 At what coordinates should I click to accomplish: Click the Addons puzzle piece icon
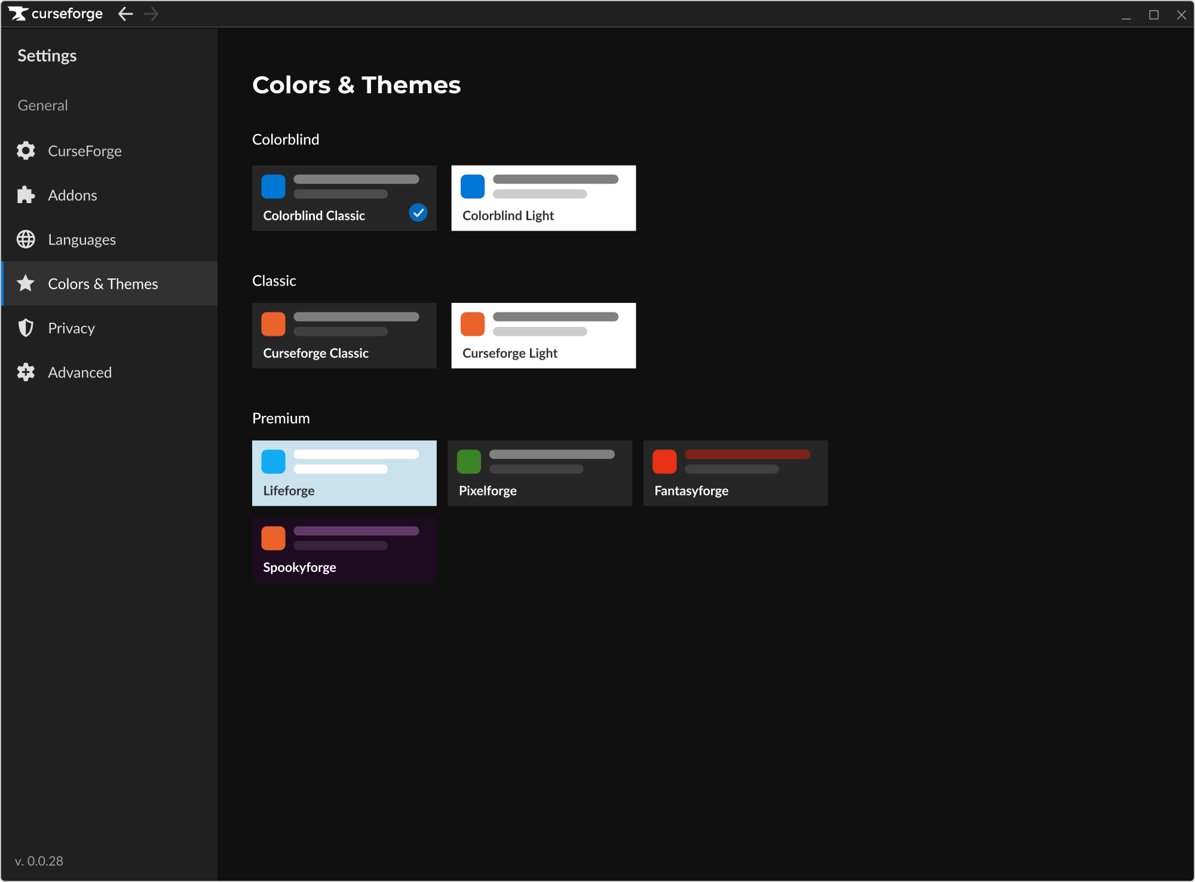(x=26, y=195)
